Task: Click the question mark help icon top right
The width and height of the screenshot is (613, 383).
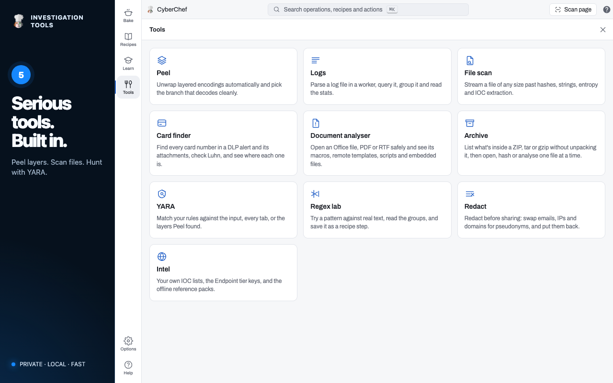Action: click(607, 10)
